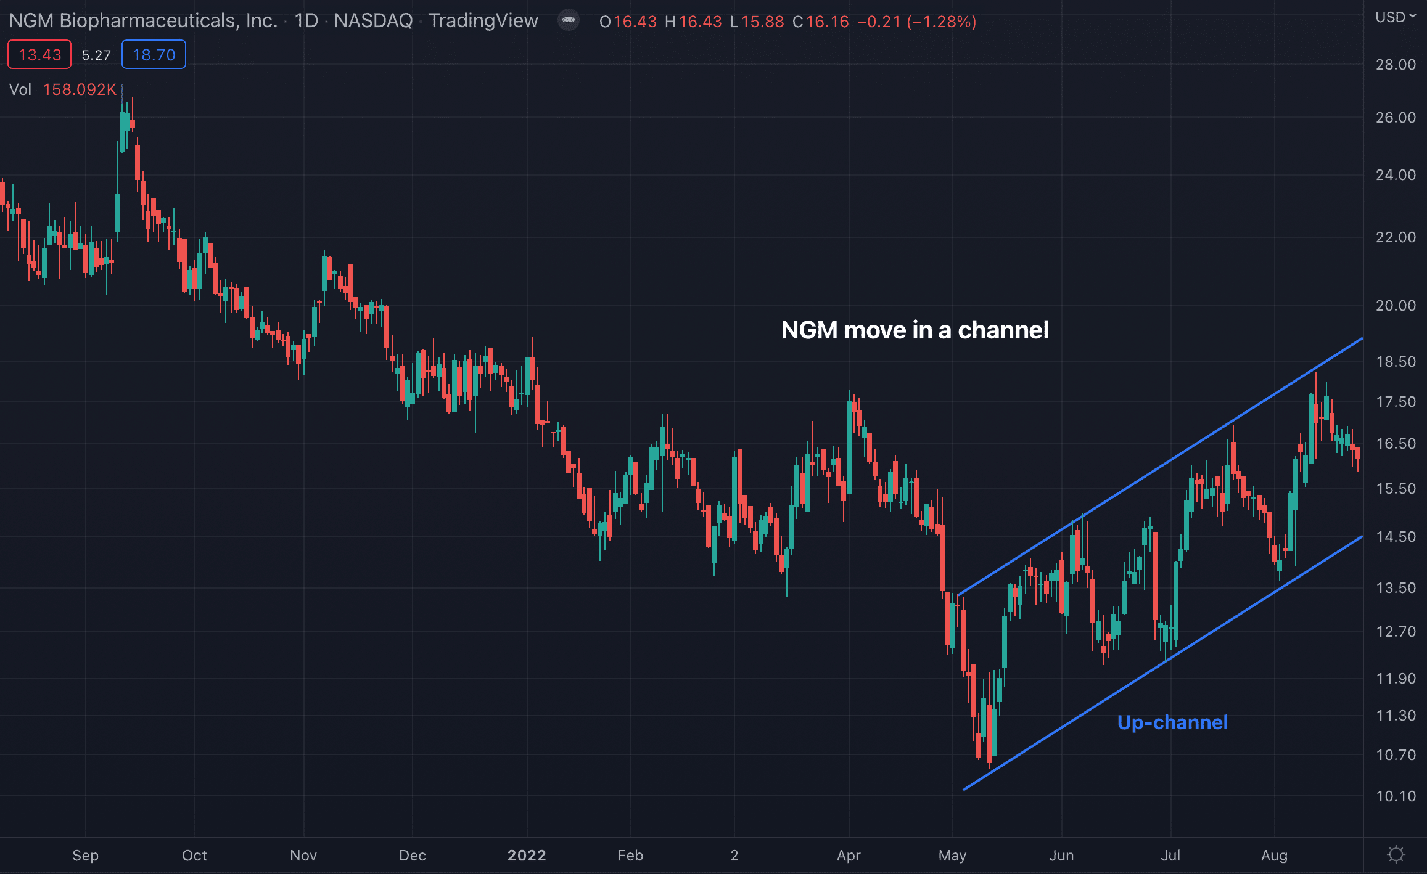Click the Sep label on time axis
Image resolution: width=1427 pixels, height=874 pixels.
tap(85, 856)
